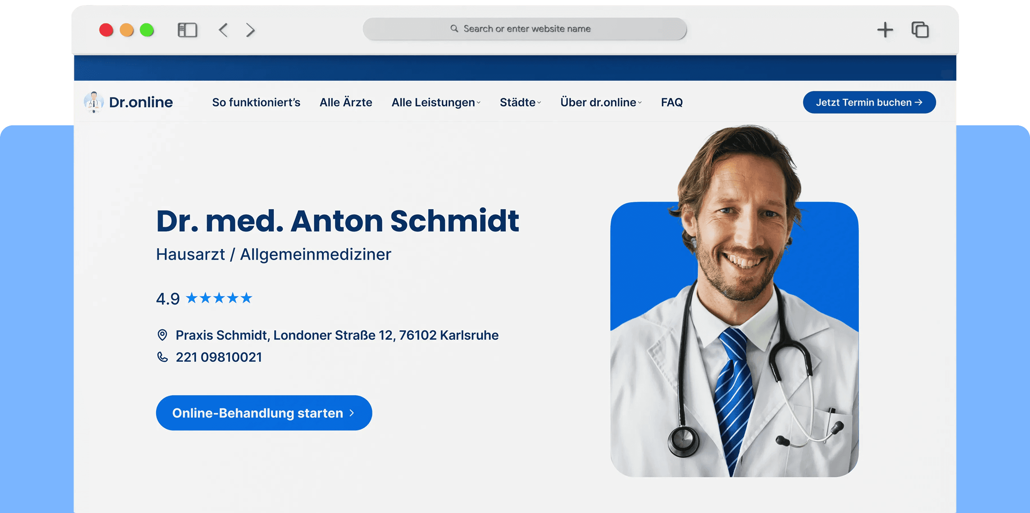This screenshot has width=1030, height=513.
Task: Go back with the left arrow
Action: point(223,30)
